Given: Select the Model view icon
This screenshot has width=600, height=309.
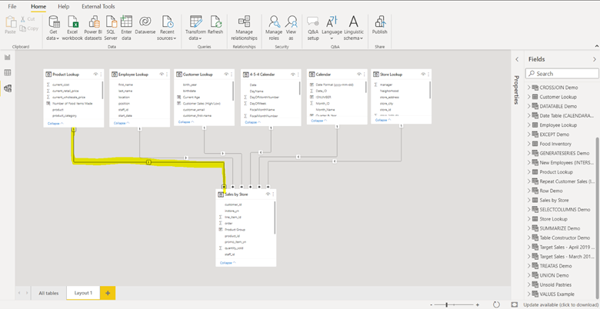Looking at the screenshot, I should pos(7,88).
